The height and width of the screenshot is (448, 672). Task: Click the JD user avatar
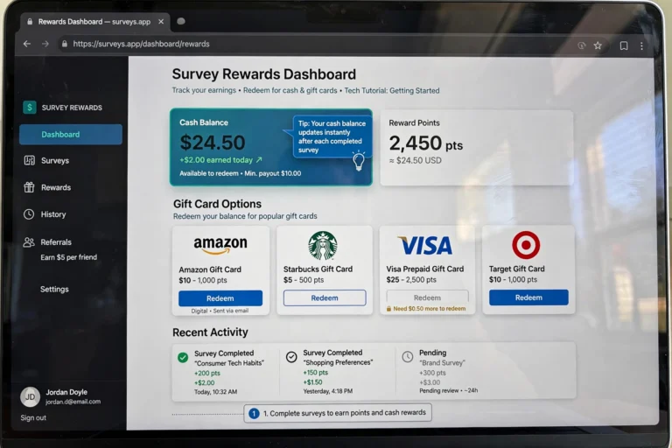[30, 397]
